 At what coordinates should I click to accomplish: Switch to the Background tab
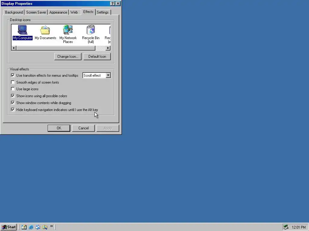(14, 12)
